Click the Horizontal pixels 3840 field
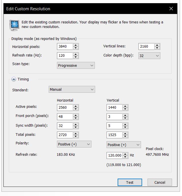This screenshot has width=182, height=196. click(x=65, y=47)
